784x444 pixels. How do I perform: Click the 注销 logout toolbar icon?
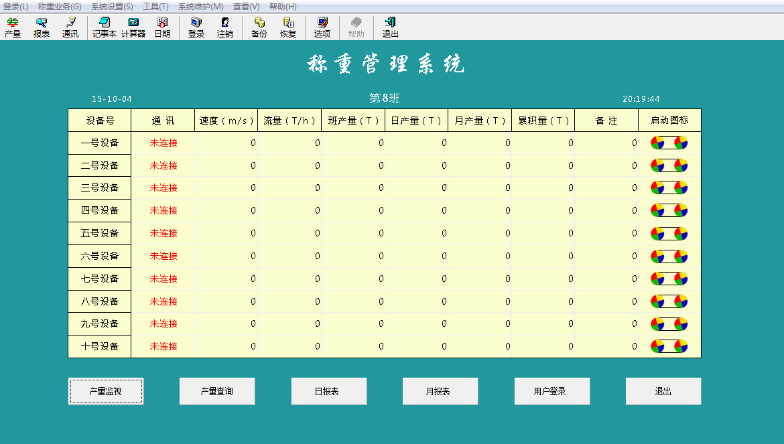click(225, 27)
